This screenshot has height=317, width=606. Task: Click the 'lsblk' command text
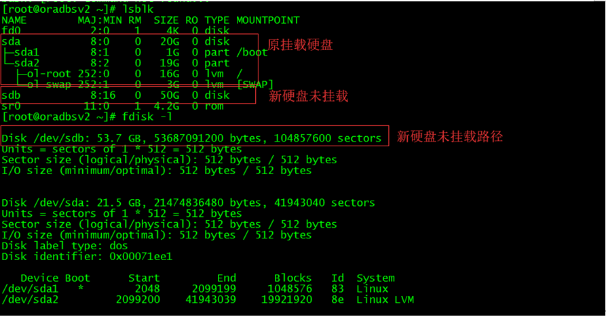tap(138, 9)
